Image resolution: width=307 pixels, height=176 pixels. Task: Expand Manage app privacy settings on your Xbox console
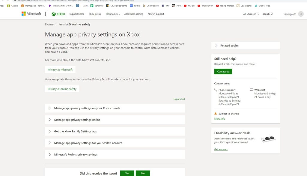[x=115, y=108]
